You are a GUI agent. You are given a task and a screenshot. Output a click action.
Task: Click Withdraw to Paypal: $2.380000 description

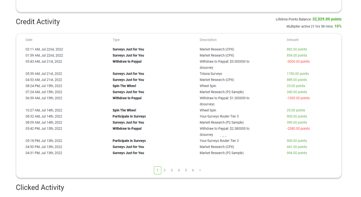(x=225, y=132)
